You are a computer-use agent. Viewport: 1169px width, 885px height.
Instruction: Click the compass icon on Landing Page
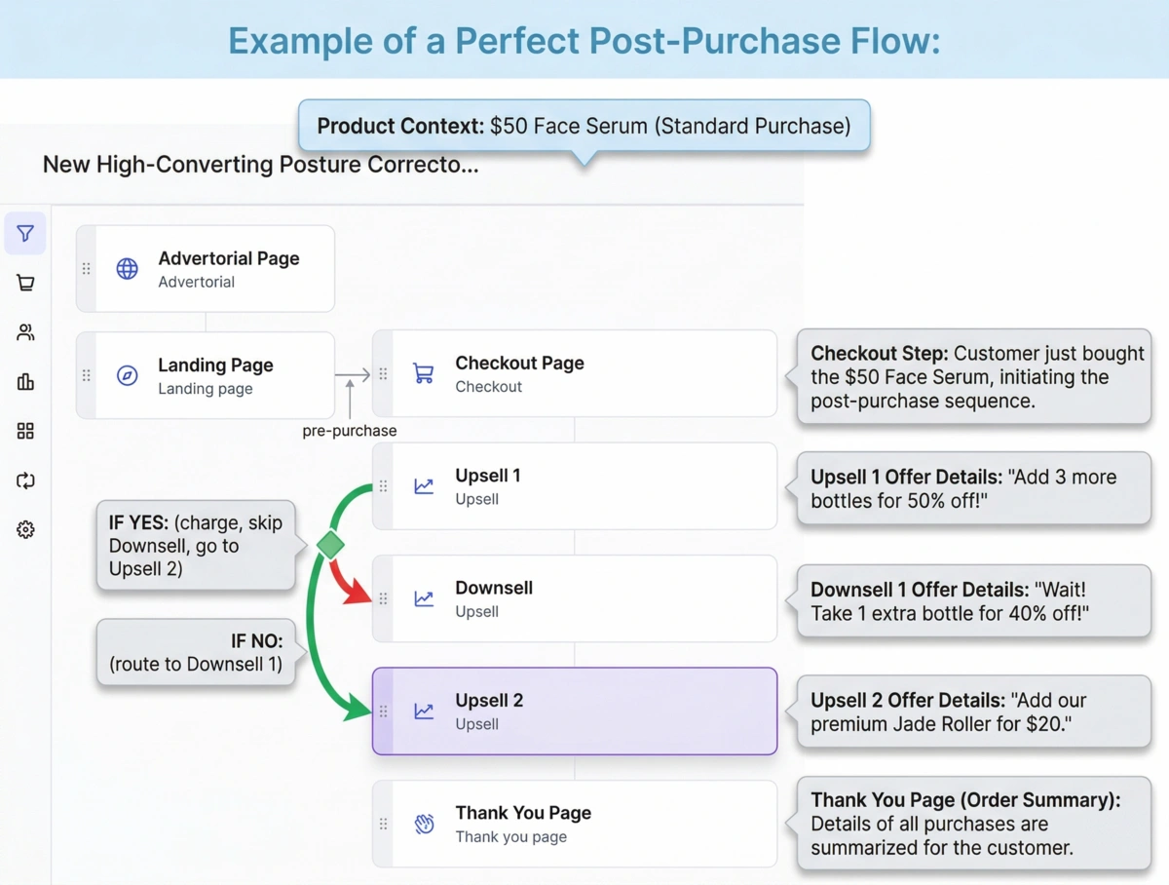pos(128,375)
